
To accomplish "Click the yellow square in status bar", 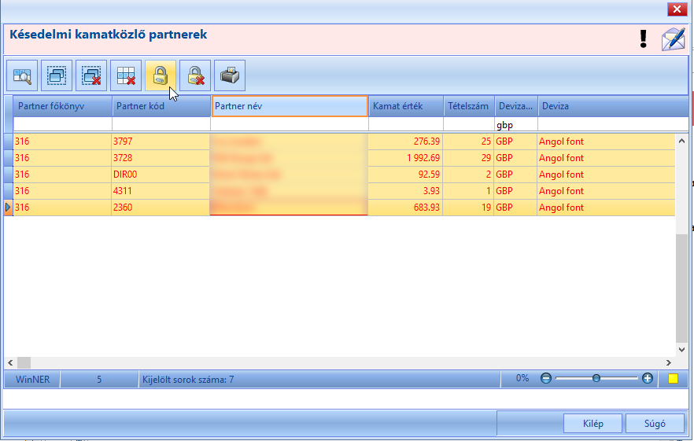I will pyautogui.click(x=674, y=379).
